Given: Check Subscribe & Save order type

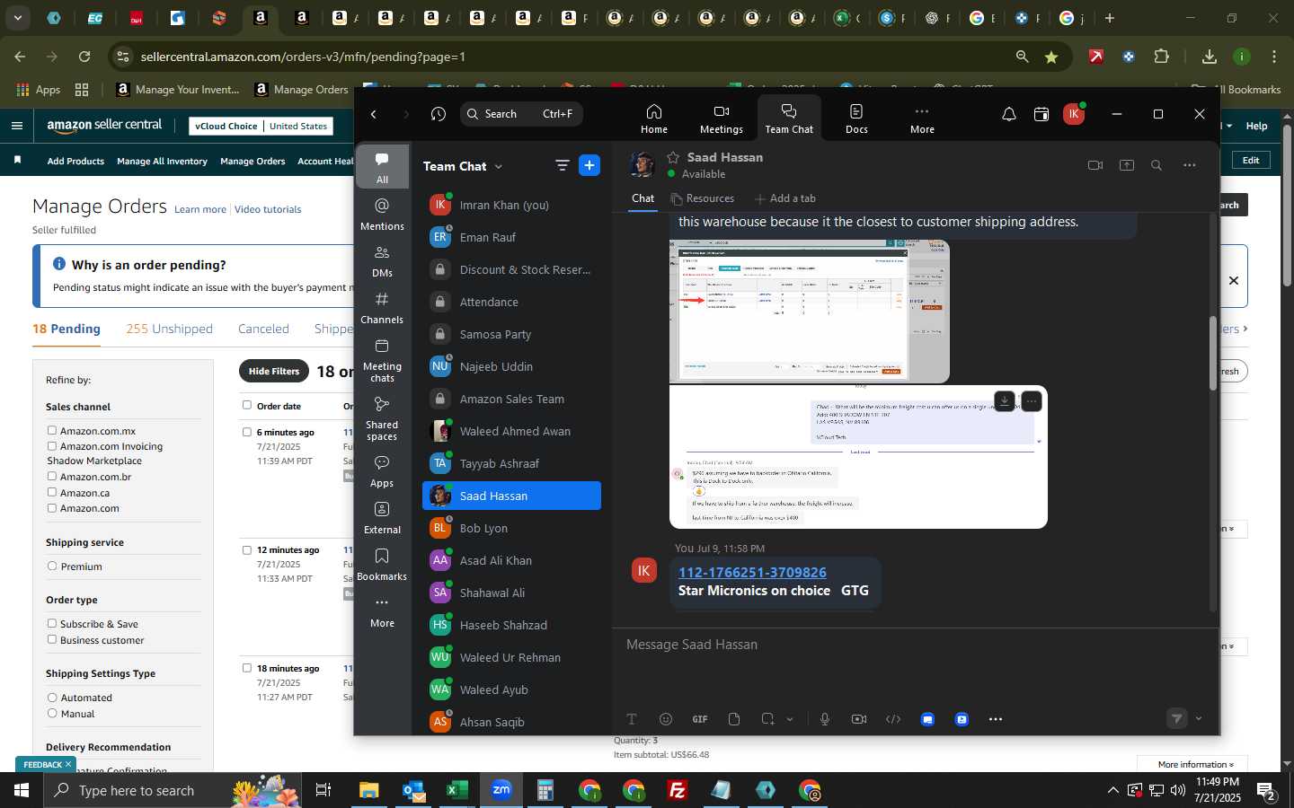Looking at the screenshot, I should coord(52,624).
